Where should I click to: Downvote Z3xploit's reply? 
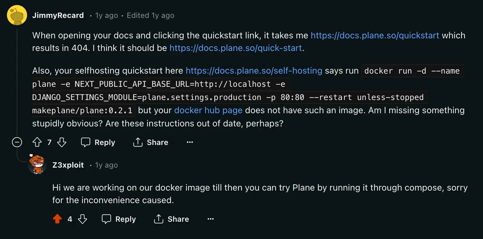pyautogui.click(x=82, y=219)
